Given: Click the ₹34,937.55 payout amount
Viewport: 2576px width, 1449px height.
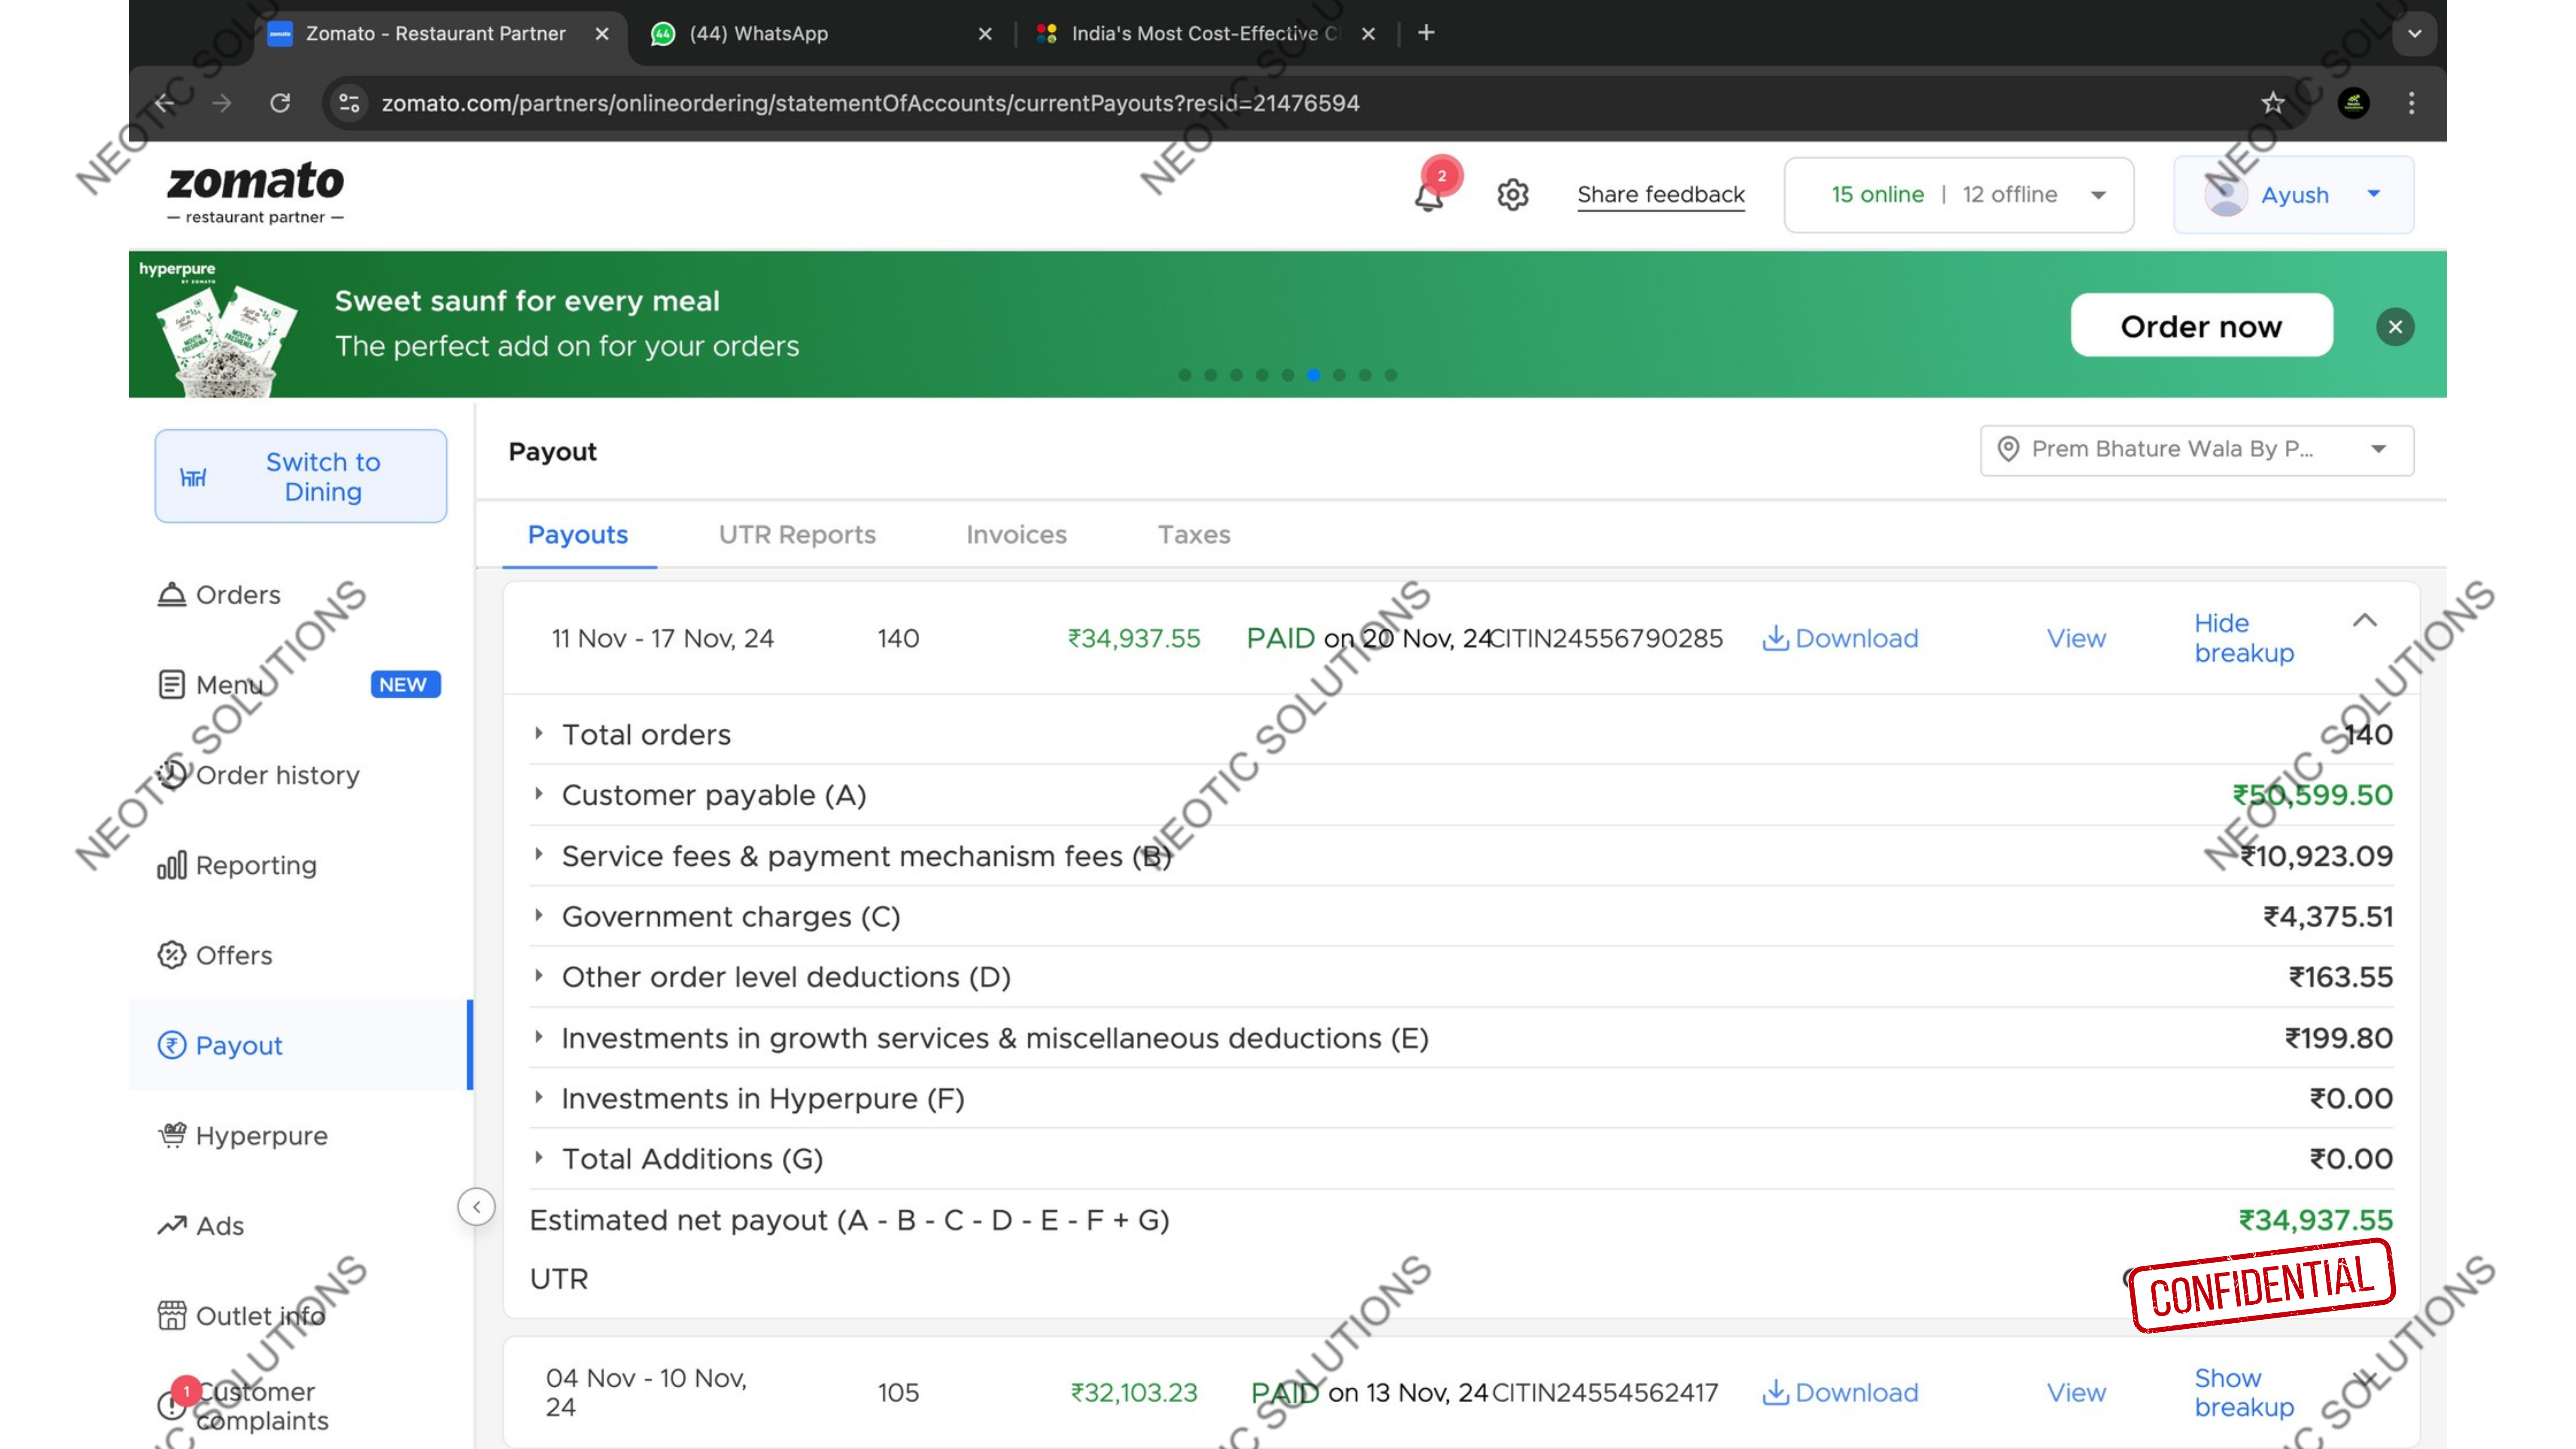Looking at the screenshot, I should (1133, 638).
